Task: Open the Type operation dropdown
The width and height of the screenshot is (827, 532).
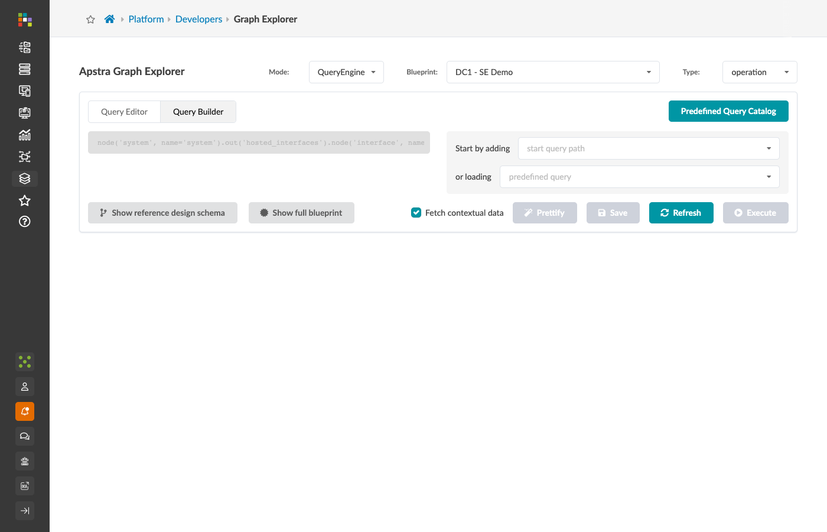Action: click(x=760, y=72)
